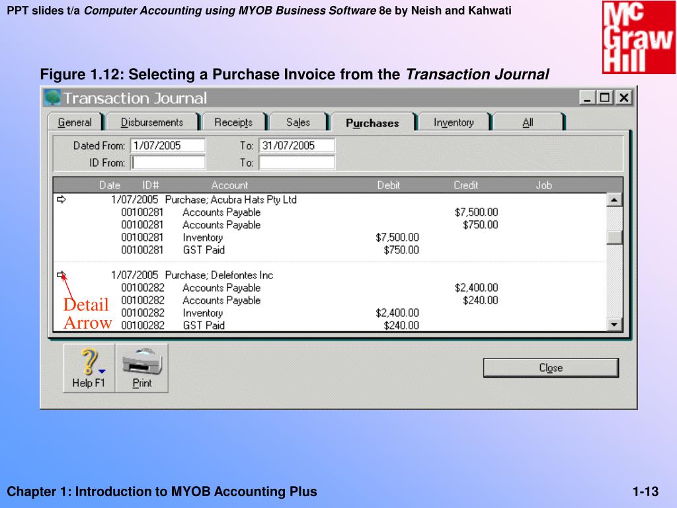Click the Account column header

point(229,185)
